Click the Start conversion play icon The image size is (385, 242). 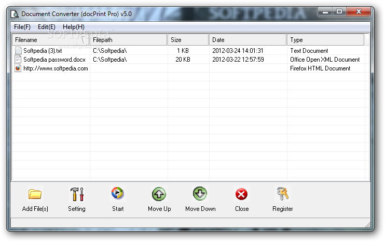(x=118, y=193)
